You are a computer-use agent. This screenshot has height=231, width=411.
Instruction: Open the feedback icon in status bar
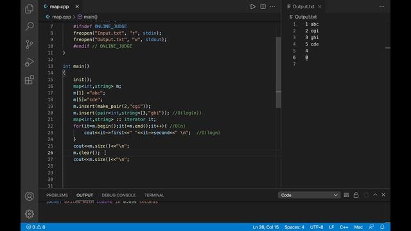coord(371,227)
